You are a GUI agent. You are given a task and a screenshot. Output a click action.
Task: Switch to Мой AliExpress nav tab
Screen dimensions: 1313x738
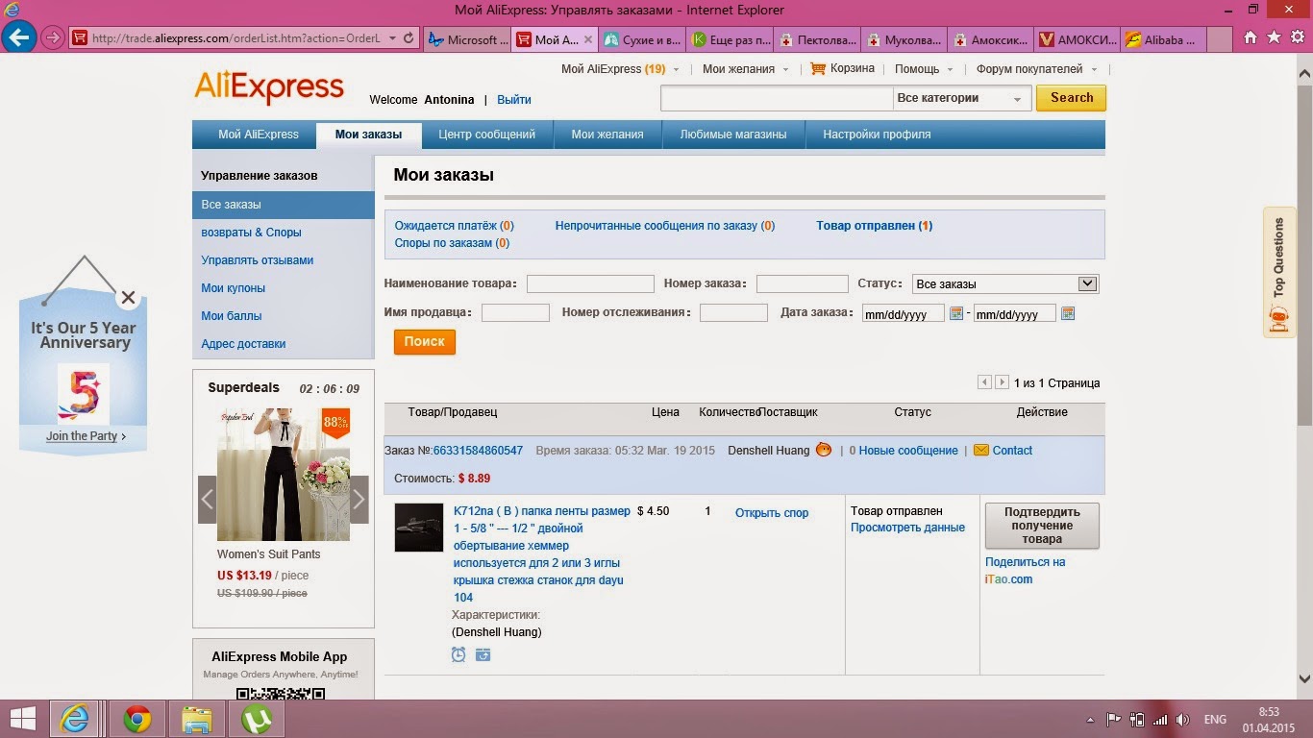[258, 135]
